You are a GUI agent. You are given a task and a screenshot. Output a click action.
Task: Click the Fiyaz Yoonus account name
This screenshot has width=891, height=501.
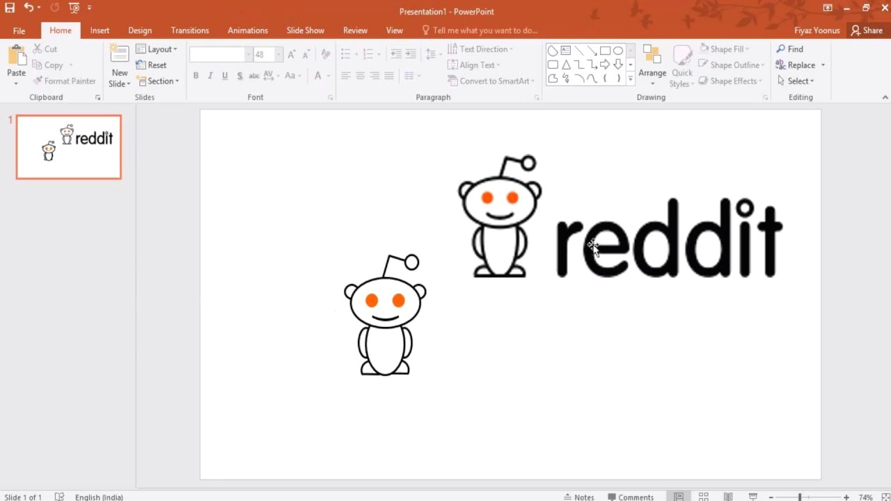[817, 31]
